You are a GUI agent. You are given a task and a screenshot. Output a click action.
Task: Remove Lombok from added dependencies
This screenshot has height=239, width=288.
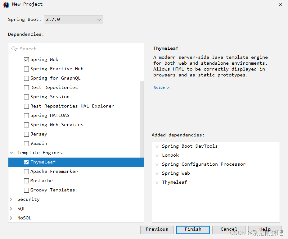click(157, 156)
